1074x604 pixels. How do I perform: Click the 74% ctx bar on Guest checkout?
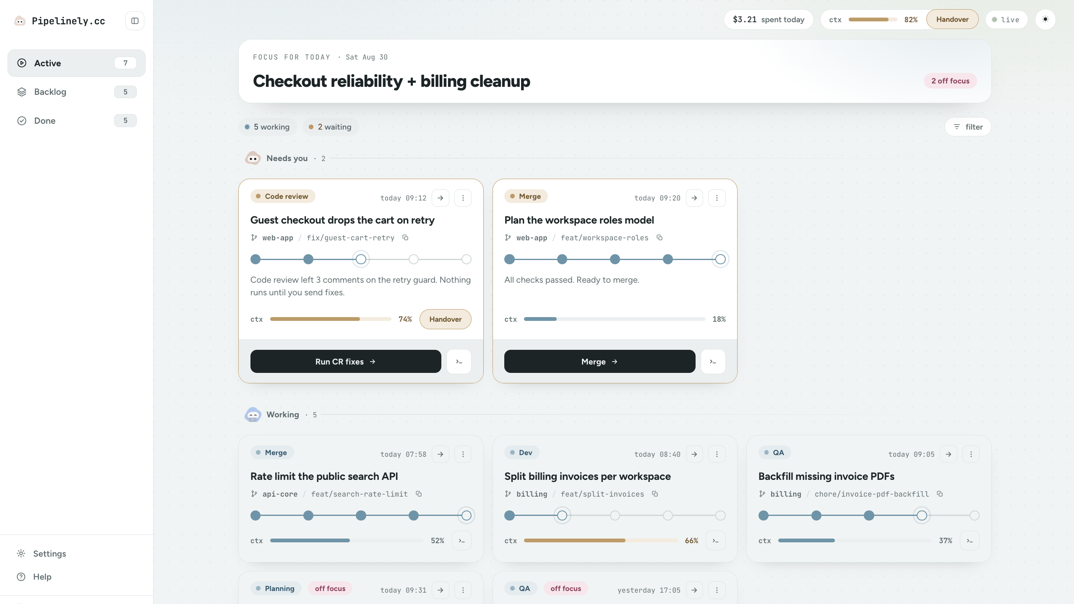[331, 319]
